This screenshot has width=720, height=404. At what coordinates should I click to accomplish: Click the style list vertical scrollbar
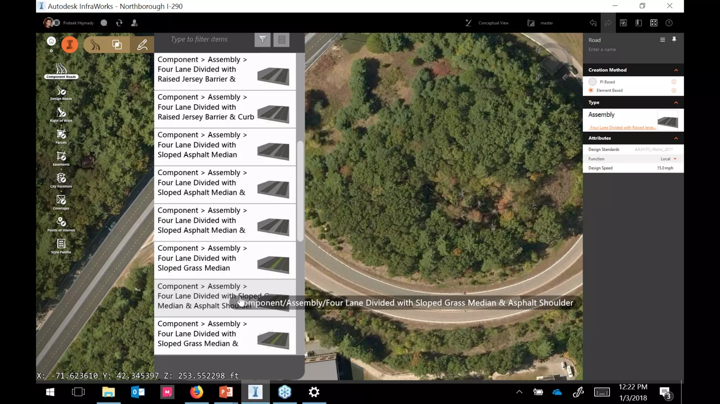[x=300, y=191]
